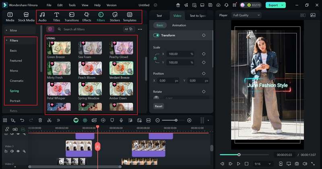
Task: Open the Media library tab
Action: point(10,17)
